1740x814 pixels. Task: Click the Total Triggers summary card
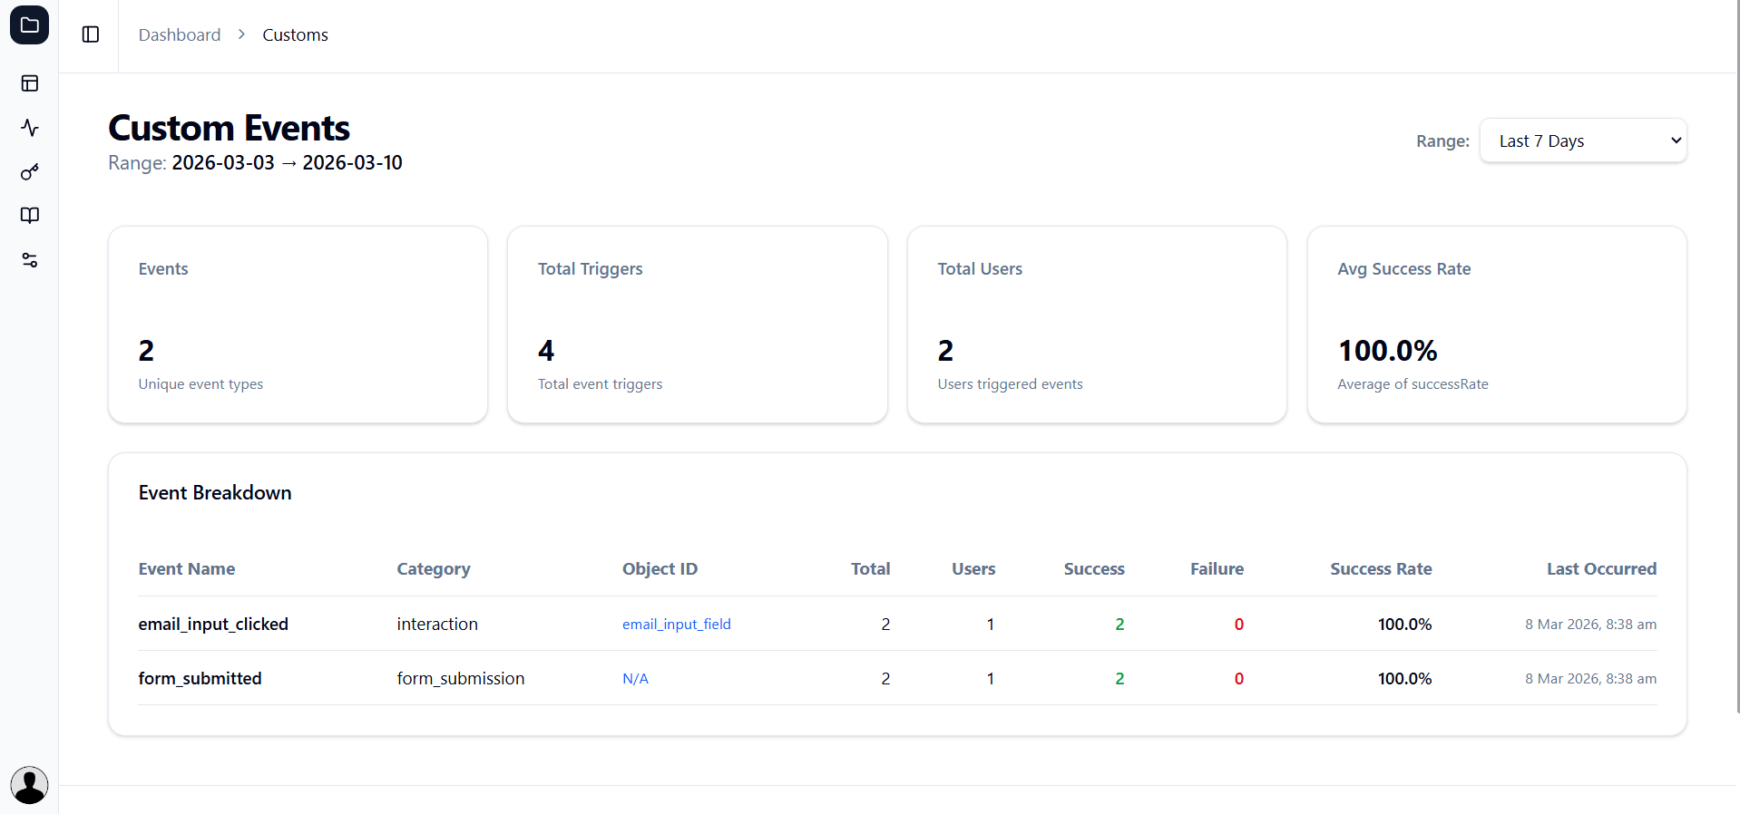698,325
